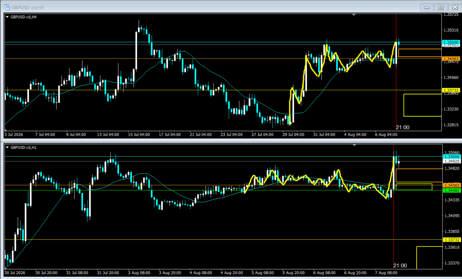The image size is (462, 279).
Task: Click the 4 Aug 04:00 date label
Action: pyautogui.click(x=356, y=135)
